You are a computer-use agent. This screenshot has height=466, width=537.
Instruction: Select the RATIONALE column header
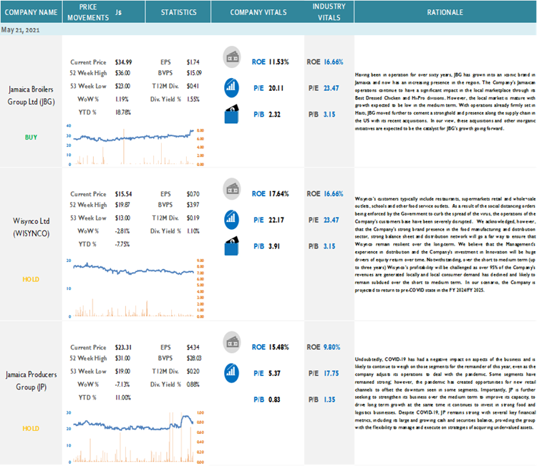click(445, 12)
